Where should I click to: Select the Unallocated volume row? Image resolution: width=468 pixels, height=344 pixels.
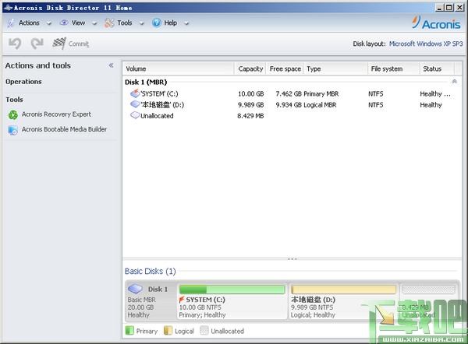pyautogui.click(x=291, y=115)
